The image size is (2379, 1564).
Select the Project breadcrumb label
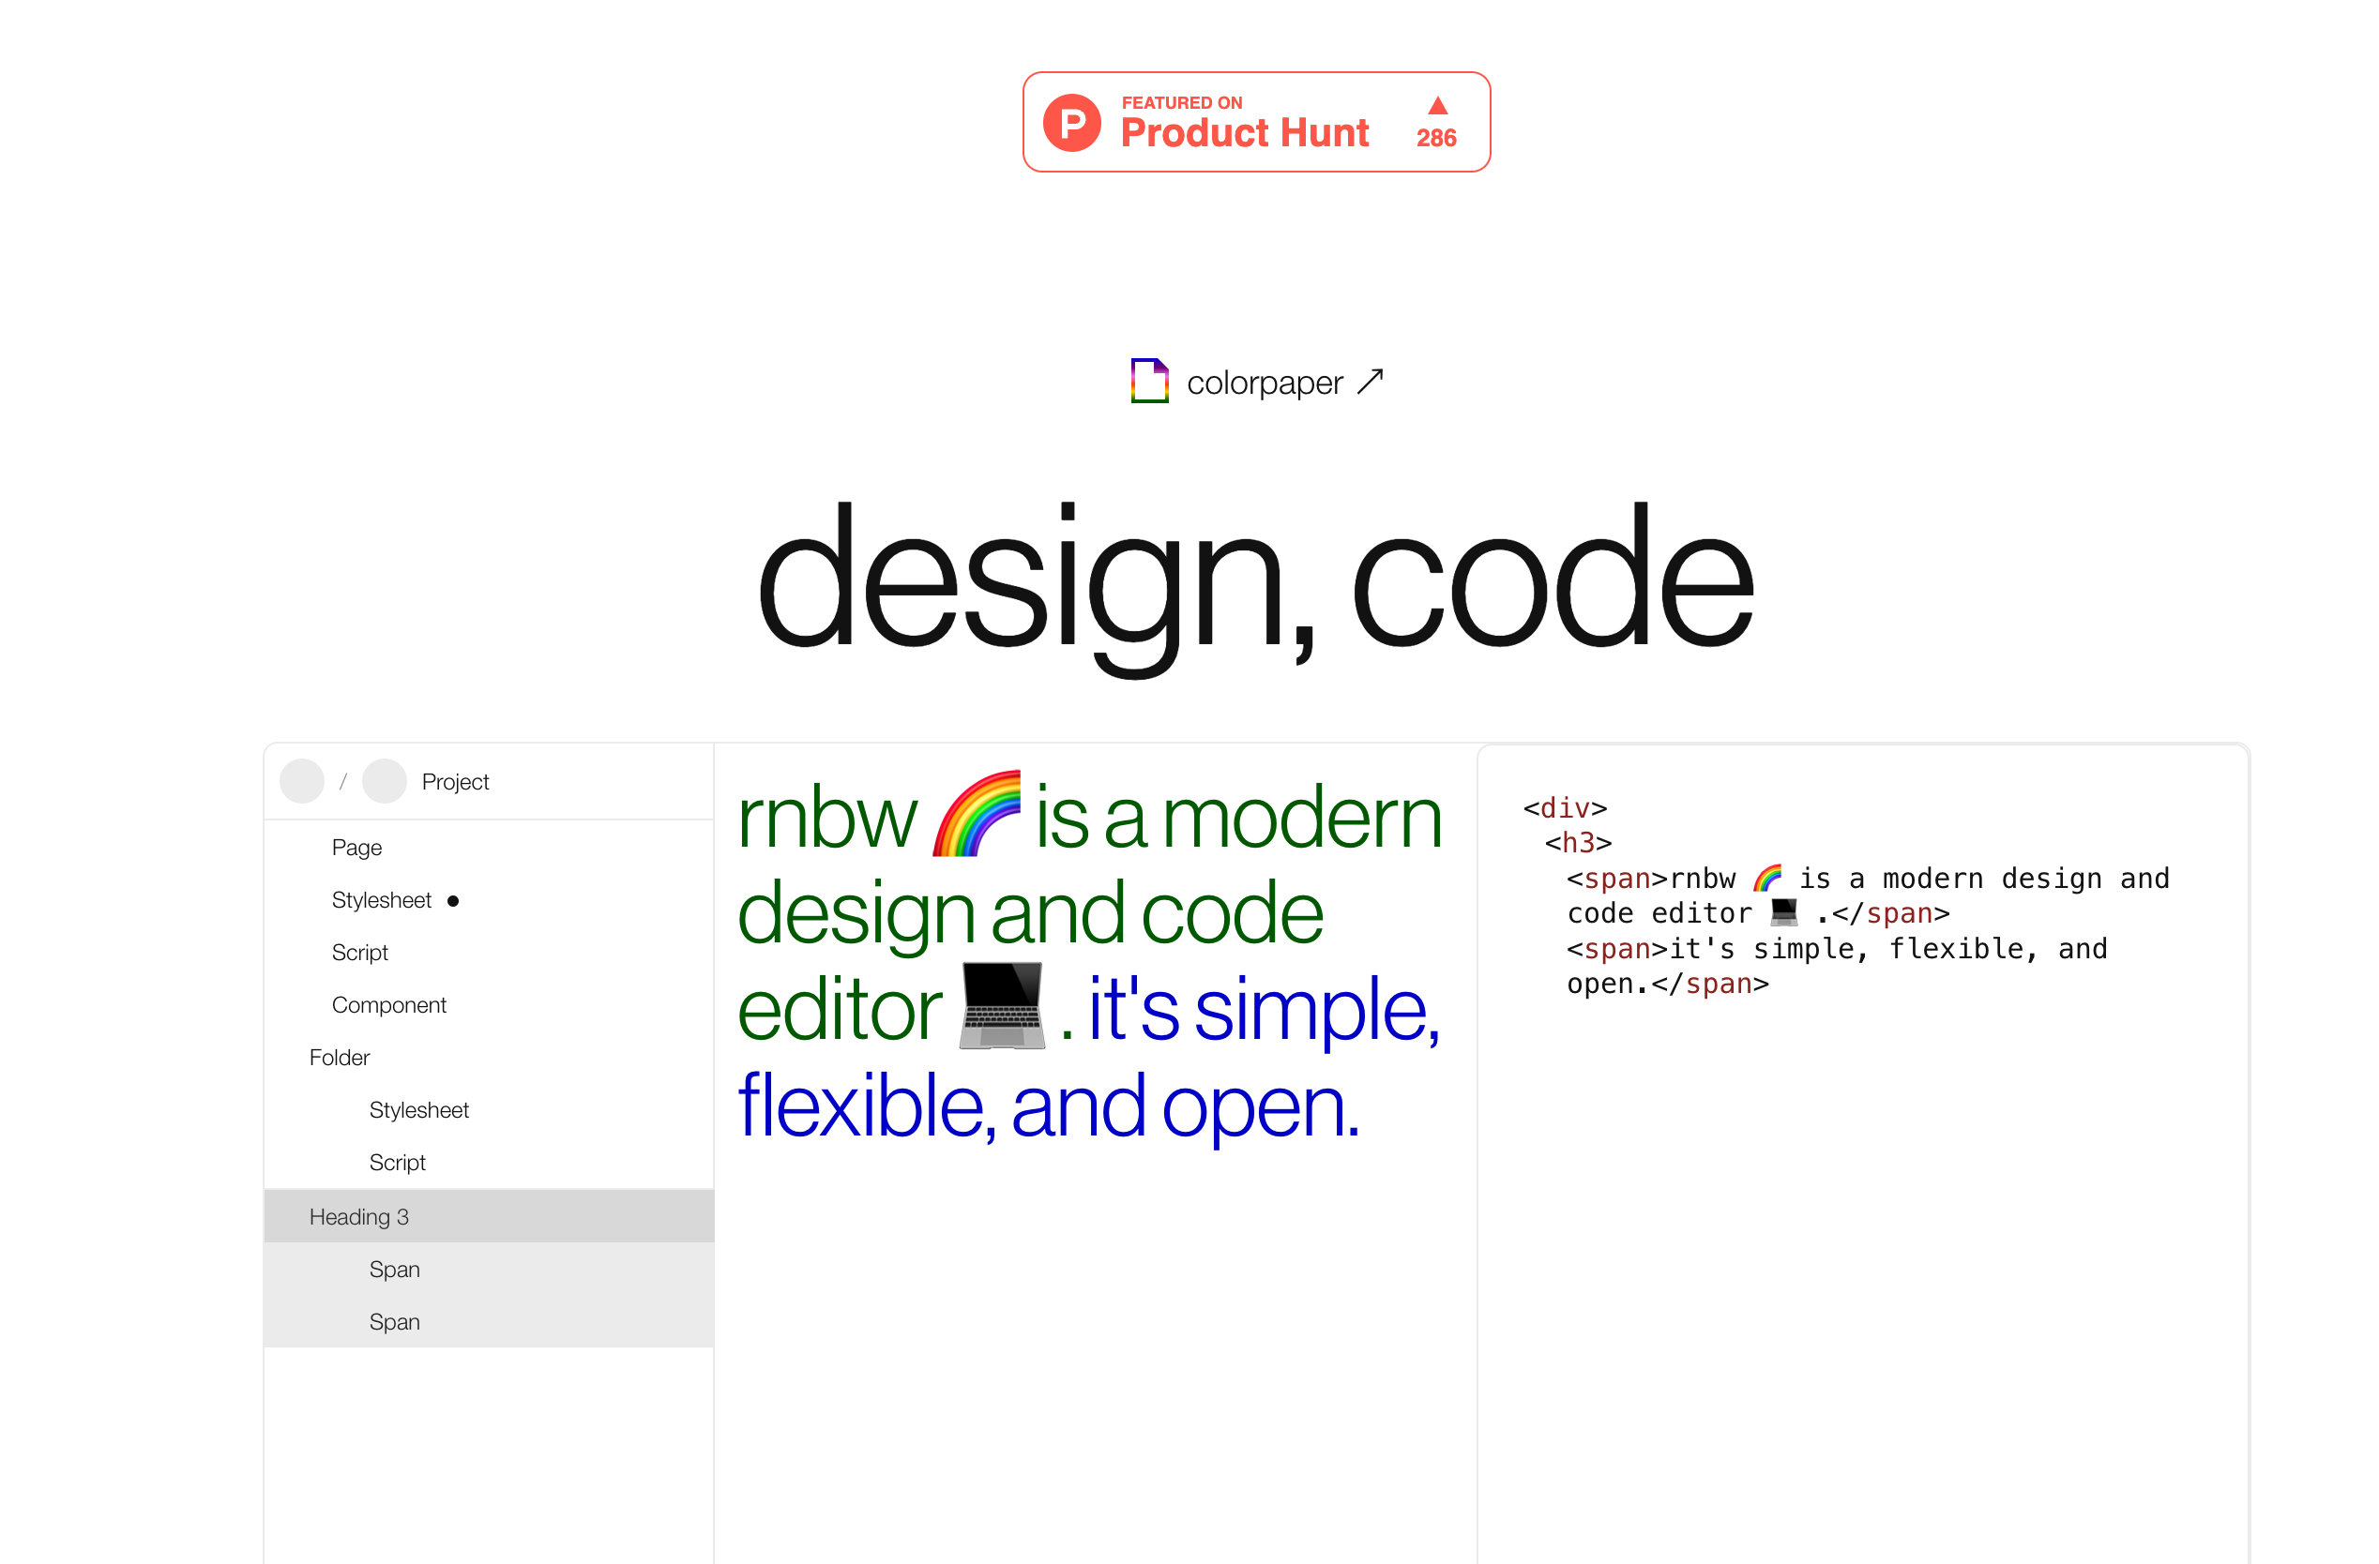tap(455, 783)
